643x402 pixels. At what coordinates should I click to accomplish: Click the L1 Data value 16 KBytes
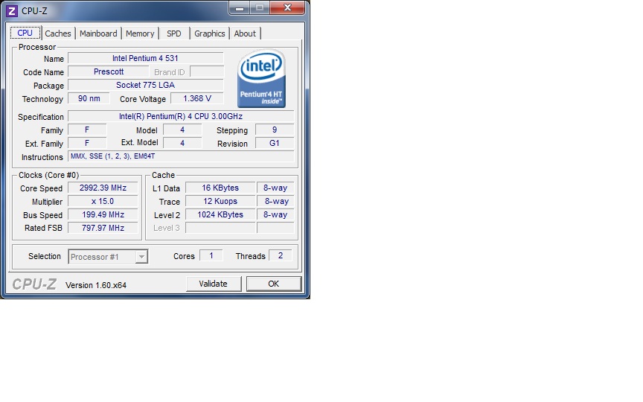[x=220, y=188]
